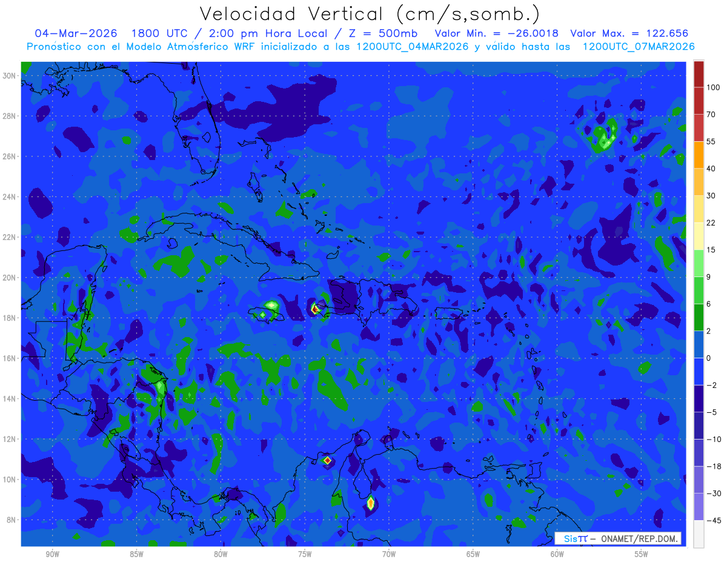
Task: Click the 85W longitude label
Action: pyautogui.click(x=136, y=554)
